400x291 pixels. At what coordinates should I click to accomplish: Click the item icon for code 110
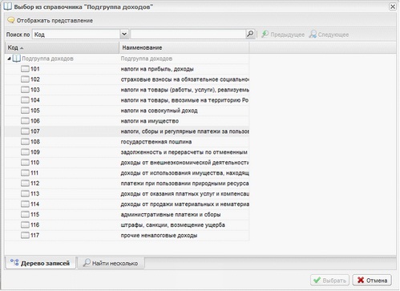(25, 163)
